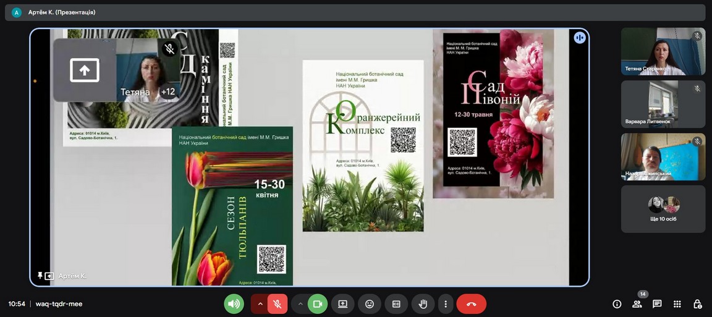Viewport: 712px width, 317px height.
Task: Click the Сад Півоній poster
Action: [x=493, y=114]
